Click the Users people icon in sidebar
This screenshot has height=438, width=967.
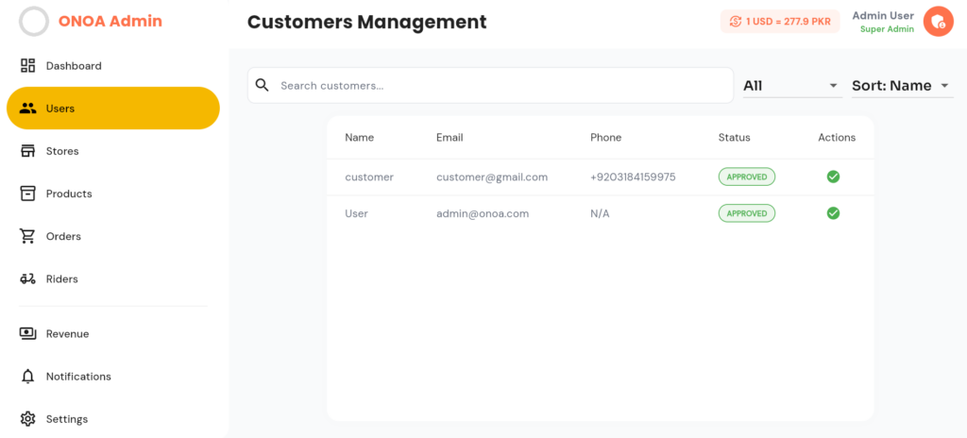point(27,109)
